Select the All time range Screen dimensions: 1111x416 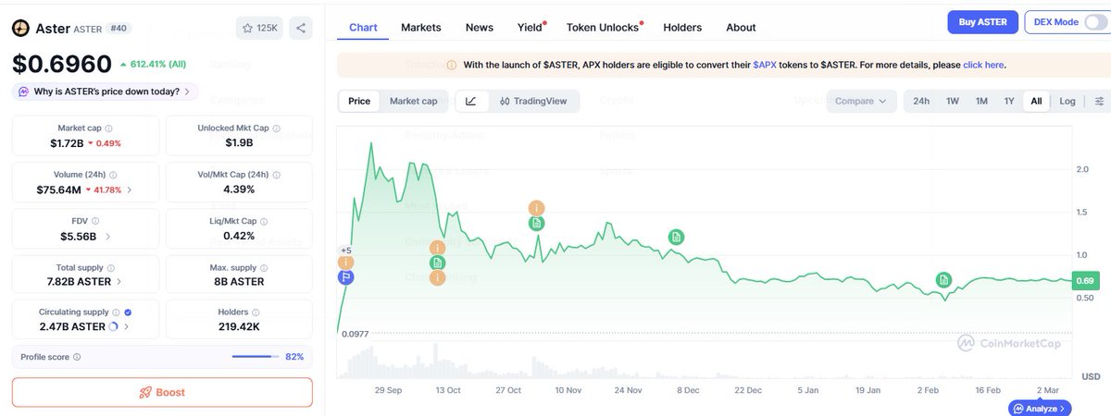point(1036,101)
